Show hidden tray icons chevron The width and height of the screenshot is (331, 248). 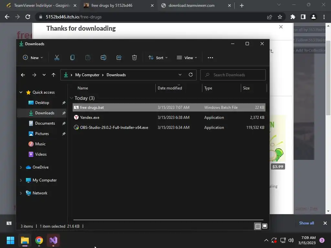266,240
